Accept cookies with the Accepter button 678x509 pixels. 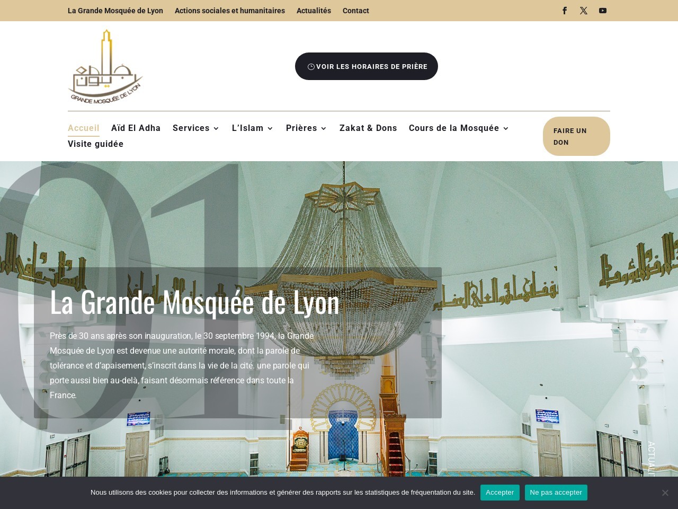pos(499,493)
